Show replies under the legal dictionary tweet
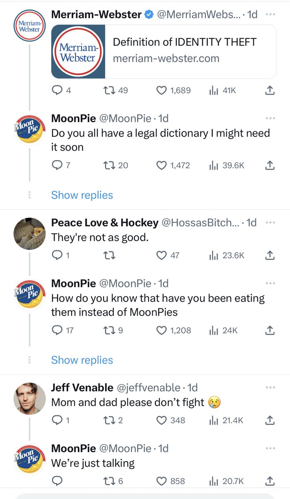The image size is (290, 499). pyautogui.click(x=82, y=195)
